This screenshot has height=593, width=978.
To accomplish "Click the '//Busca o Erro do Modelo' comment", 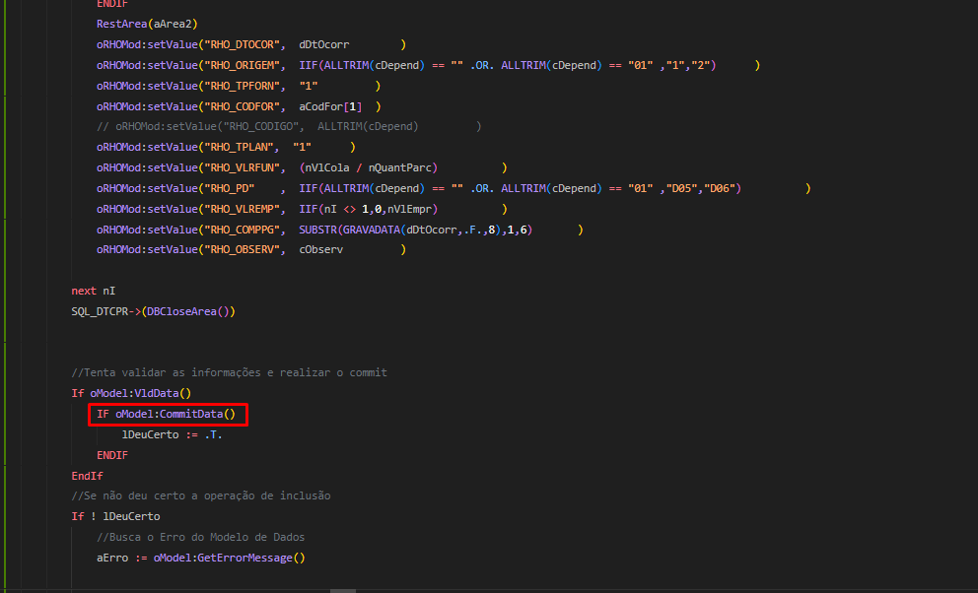I will [x=201, y=537].
